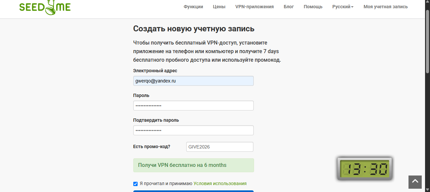
Task: Click the promo code field with GIVE2026
Action: tap(220, 147)
